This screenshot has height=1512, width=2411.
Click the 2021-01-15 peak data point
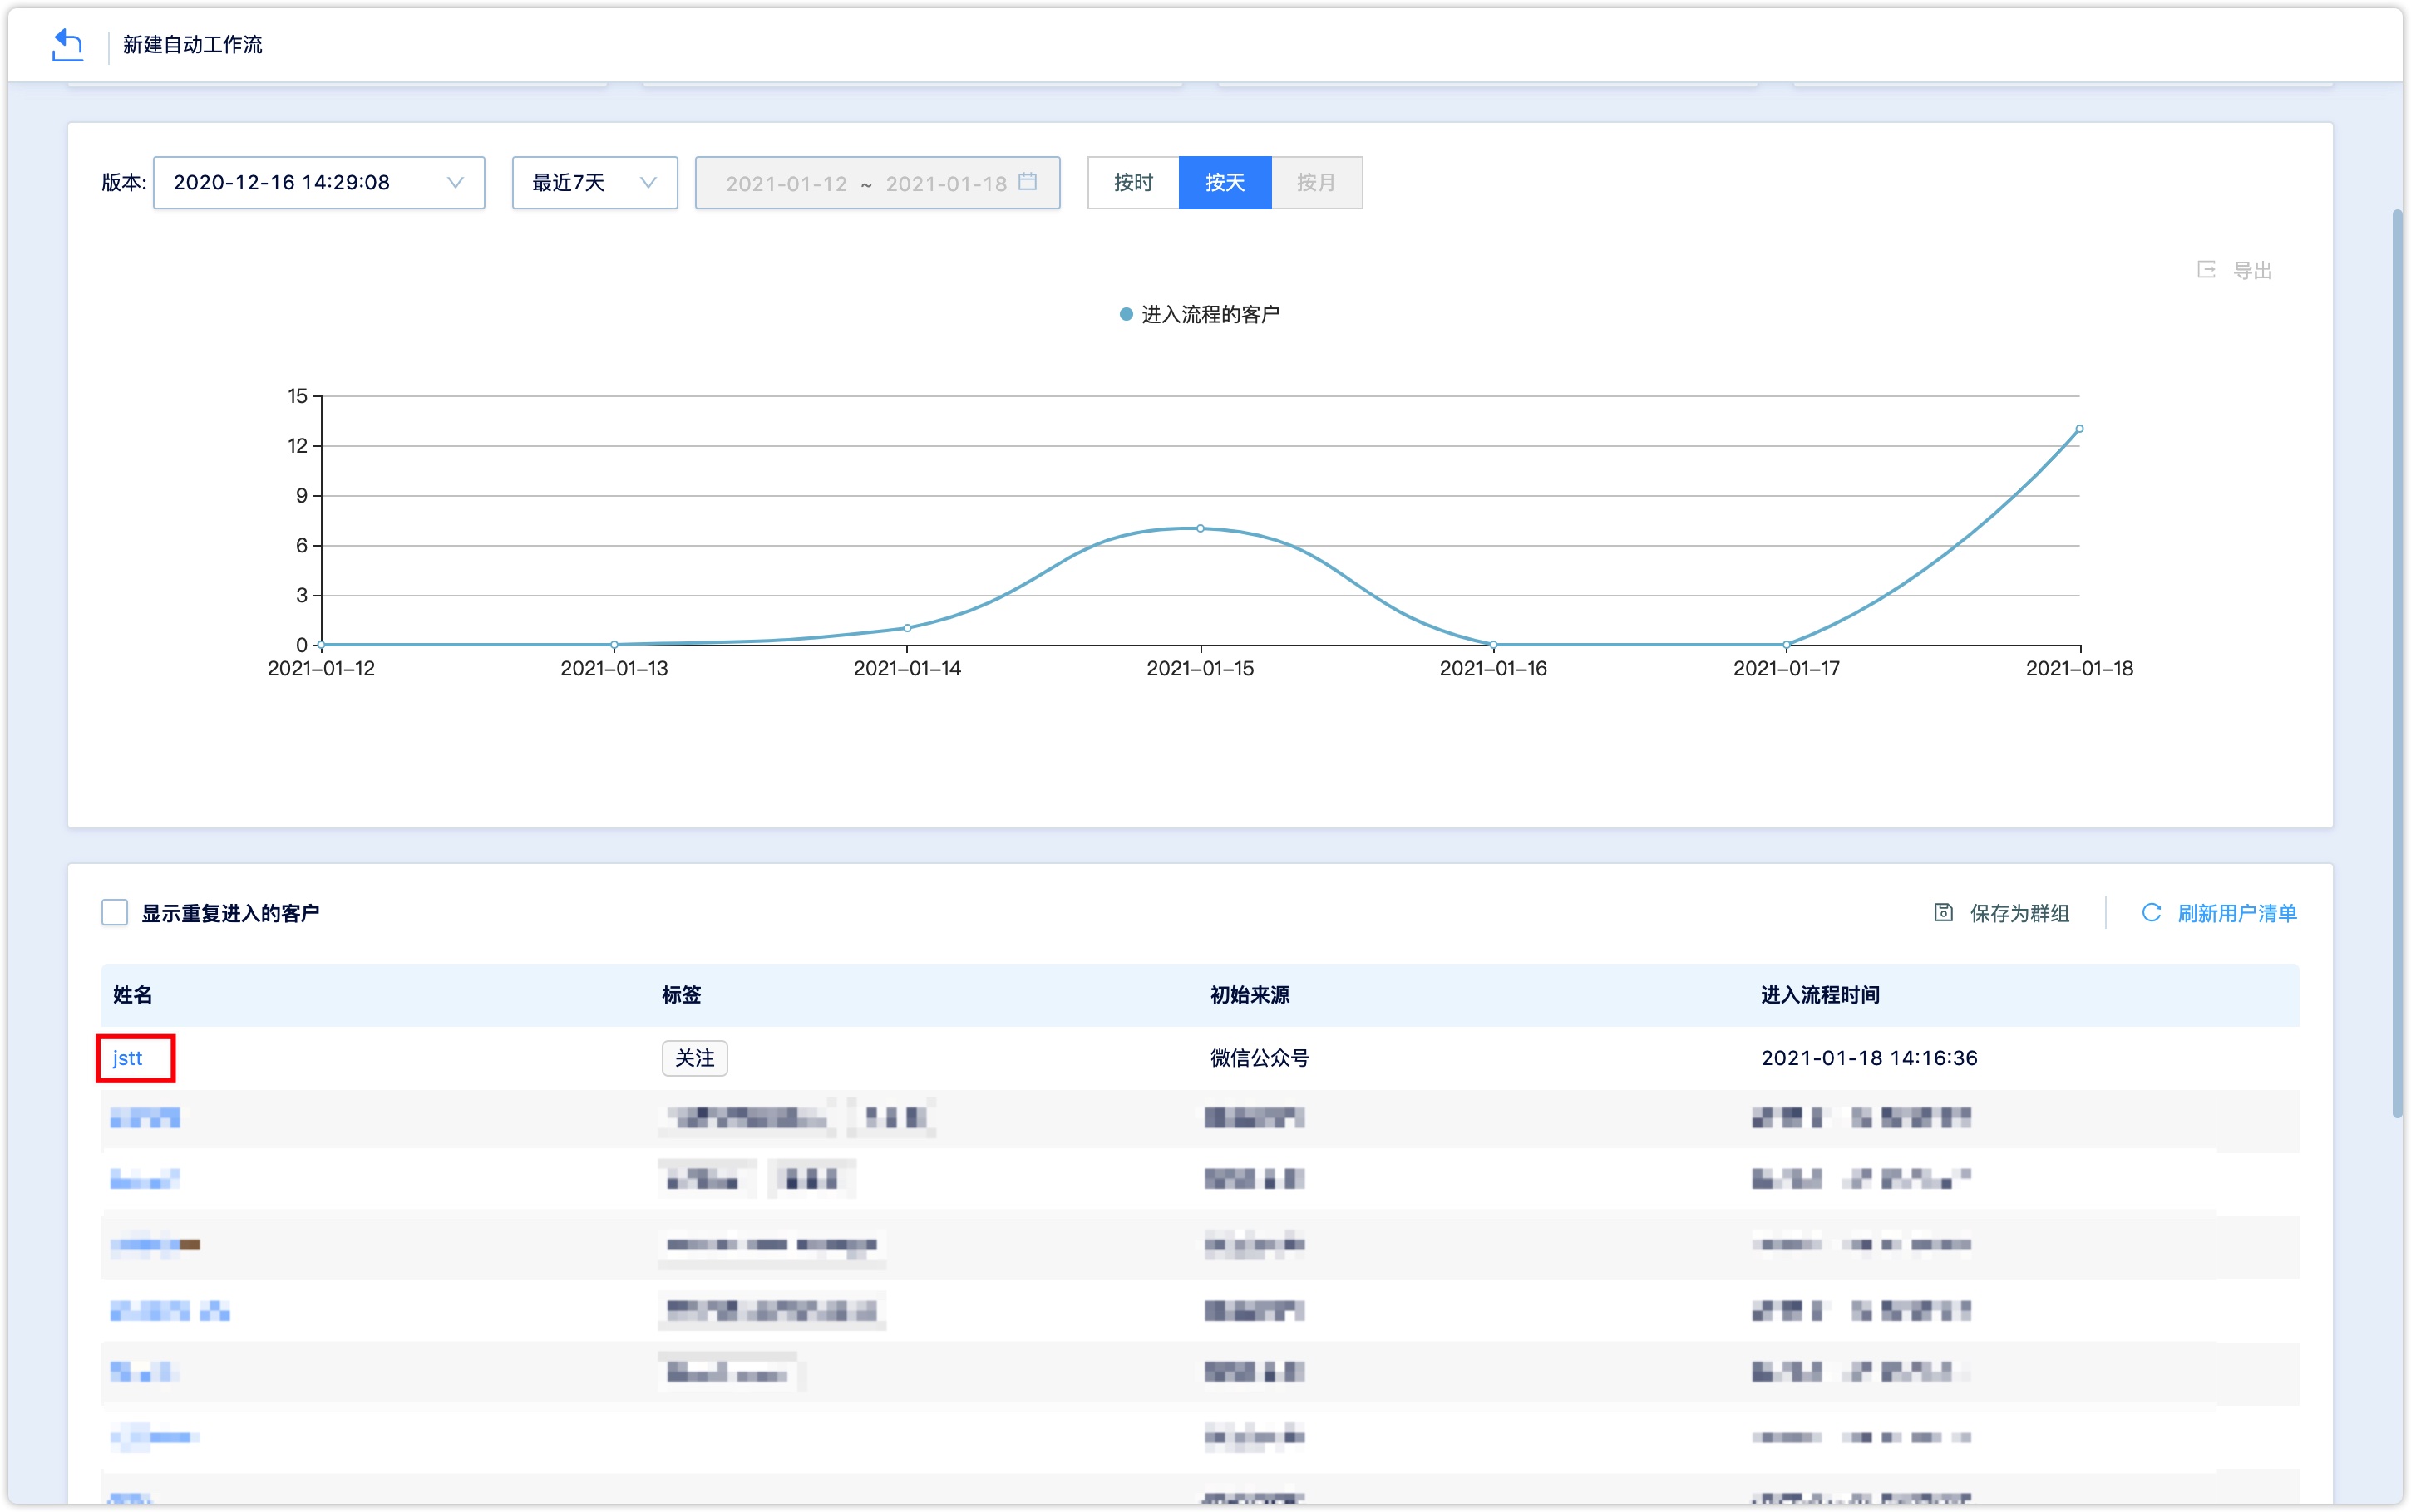(1201, 528)
